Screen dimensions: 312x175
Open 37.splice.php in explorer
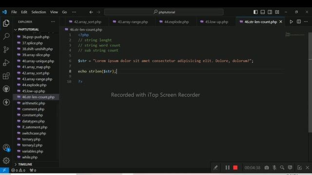[33, 43]
